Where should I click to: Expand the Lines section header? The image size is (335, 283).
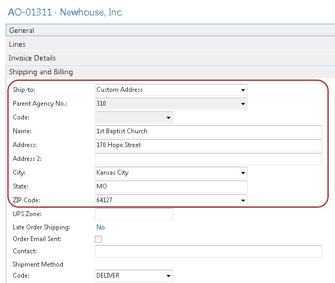pos(17,45)
